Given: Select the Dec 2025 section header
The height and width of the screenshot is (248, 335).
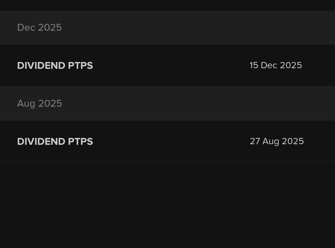Looking at the screenshot, I should pyautogui.click(x=167, y=28).
